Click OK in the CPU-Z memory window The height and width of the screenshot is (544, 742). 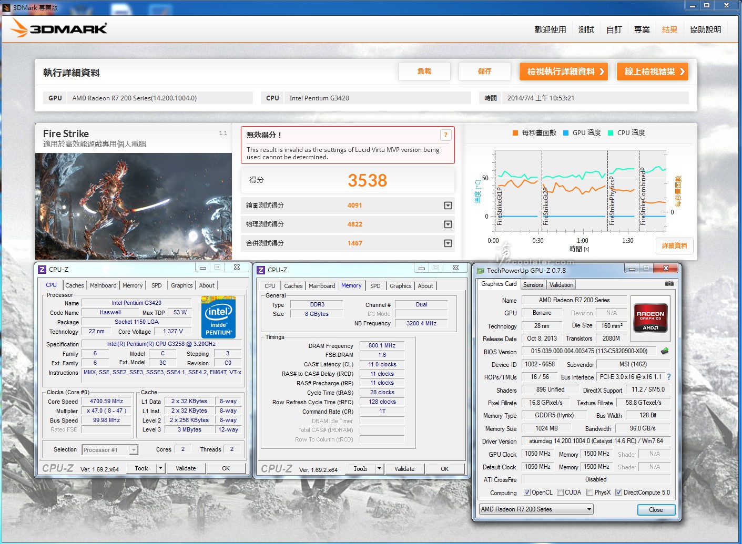pos(445,469)
